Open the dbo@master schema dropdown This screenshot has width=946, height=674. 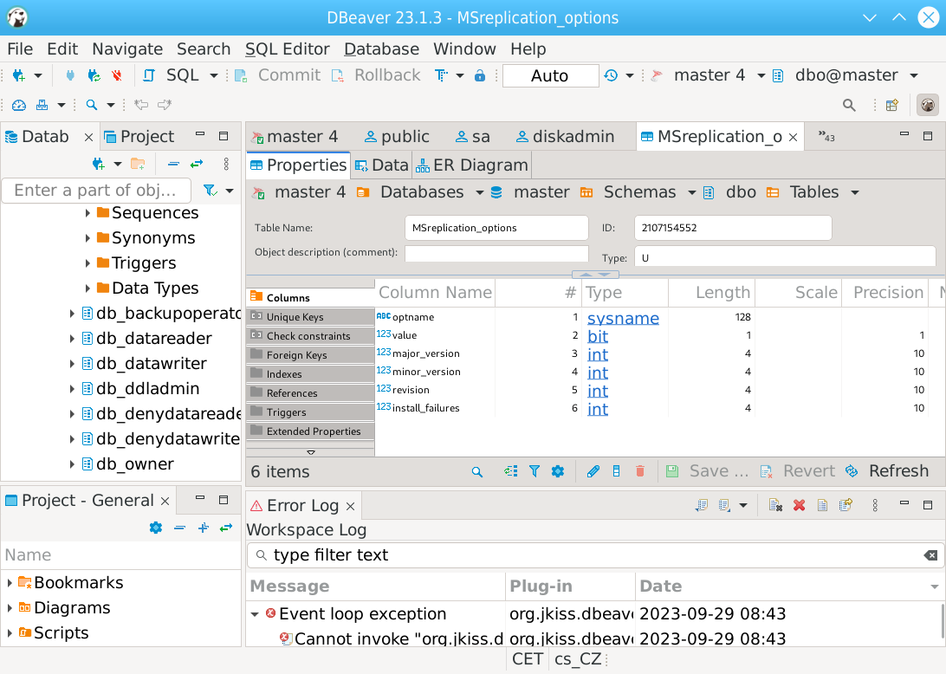click(x=914, y=76)
